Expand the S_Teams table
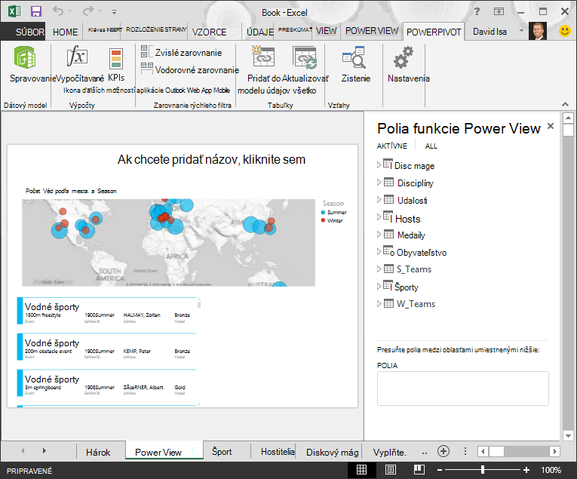Image resolution: width=577 pixels, height=479 pixels. click(x=379, y=269)
